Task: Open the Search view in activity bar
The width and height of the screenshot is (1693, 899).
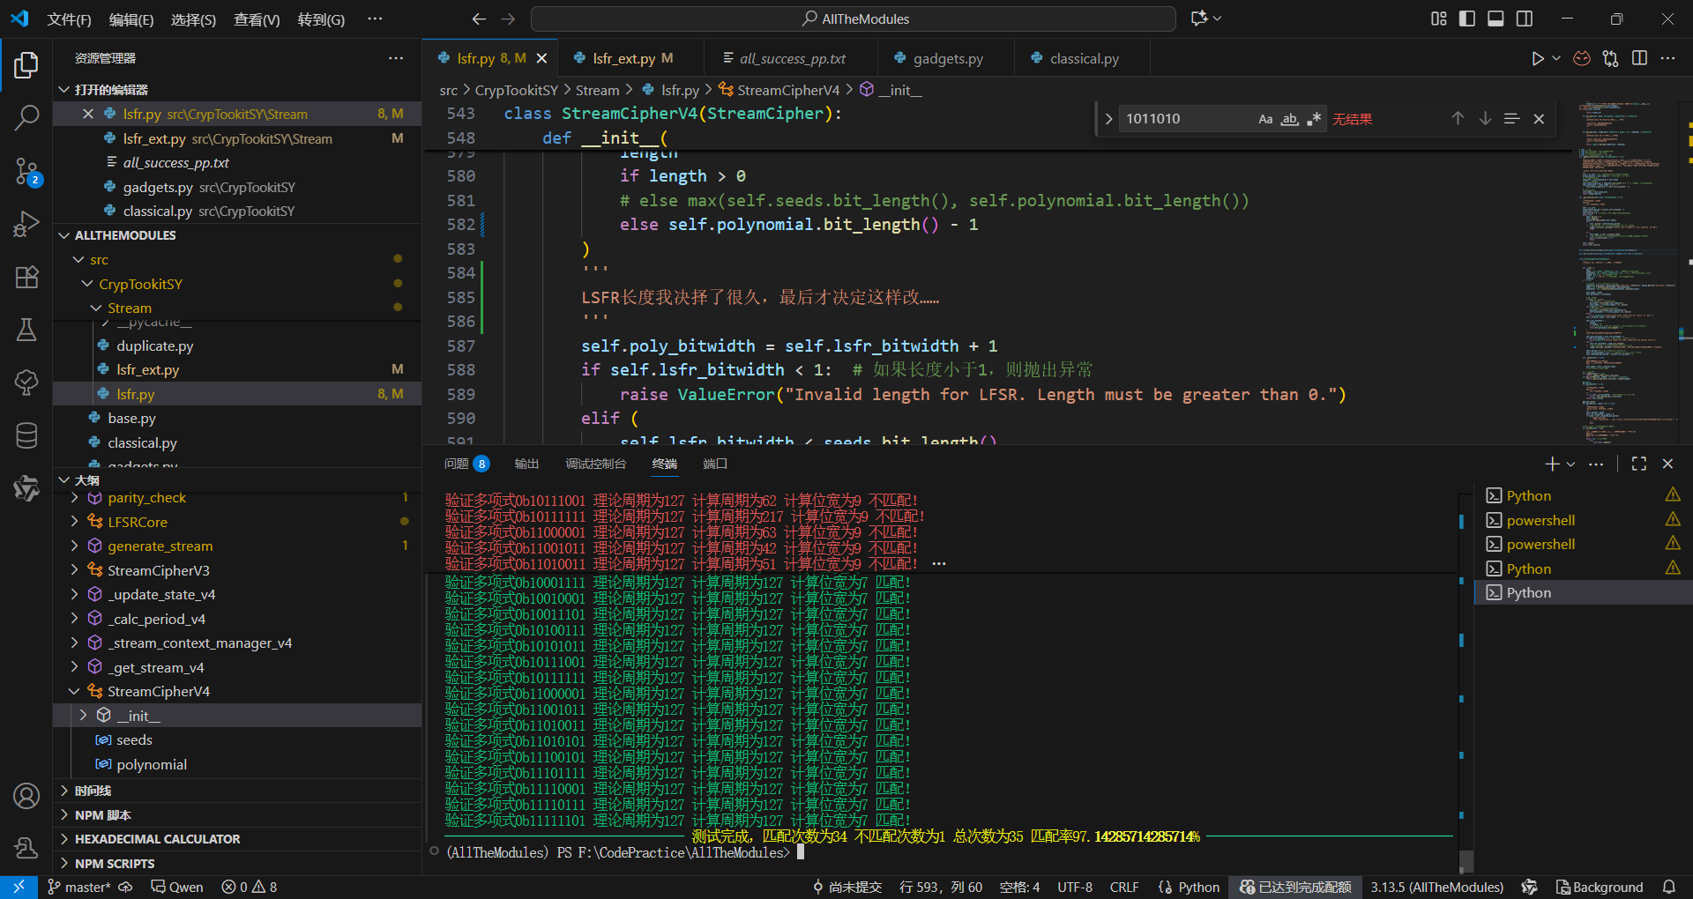Action: pyautogui.click(x=26, y=117)
